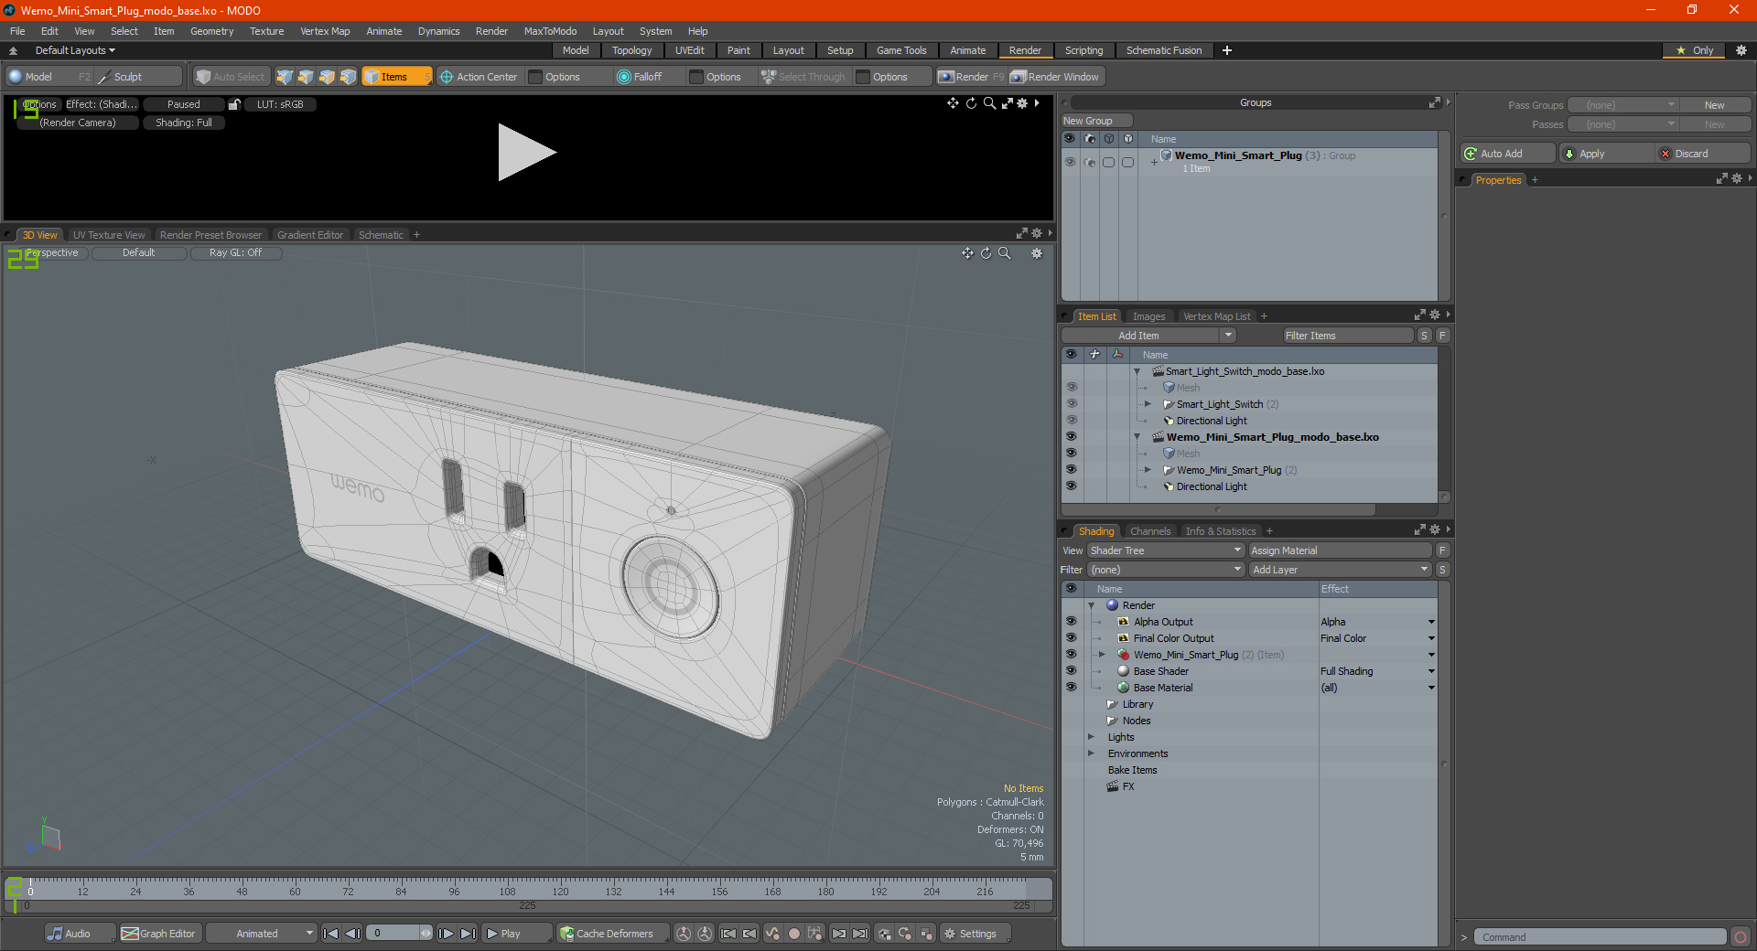The image size is (1757, 951).
Task: Open the UV Texture View tab
Action: pyautogui.click(x=109, y=235)
